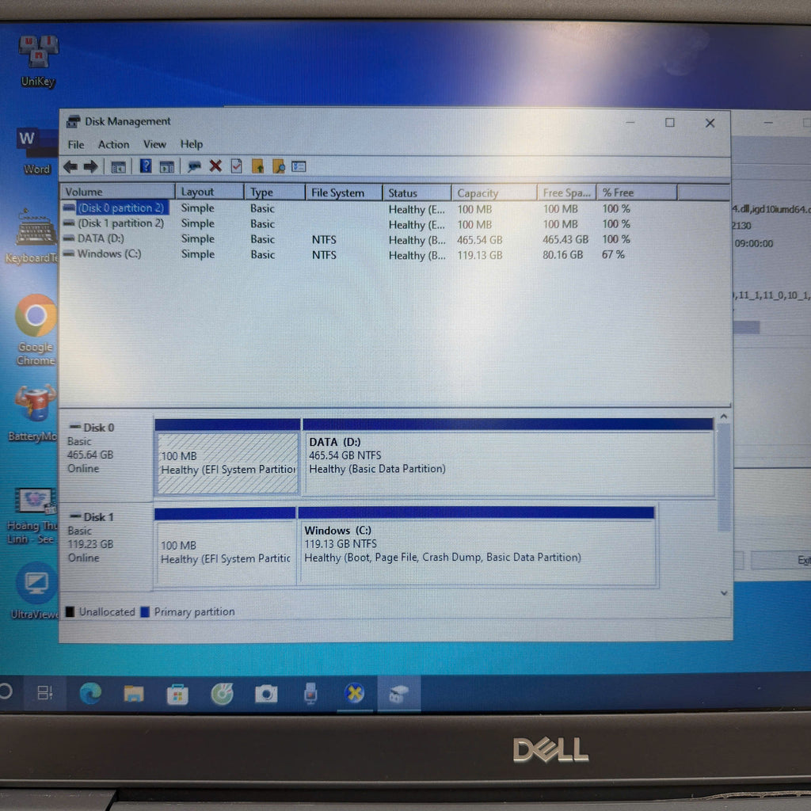811x811 pixels.
Task: Click the blue Primary partition legend swatch
Action: pos(145,612)
